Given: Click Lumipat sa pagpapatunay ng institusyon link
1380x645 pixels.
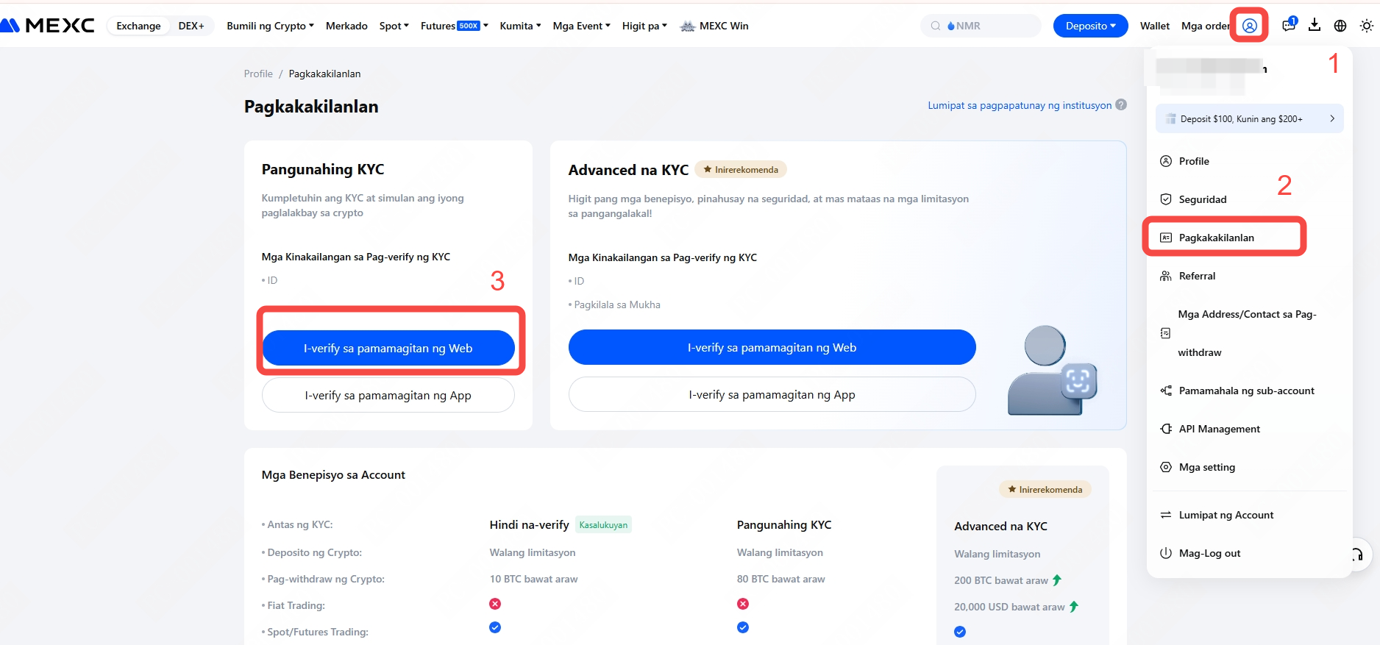Looking at the screenshot, I should [1020, 105].
